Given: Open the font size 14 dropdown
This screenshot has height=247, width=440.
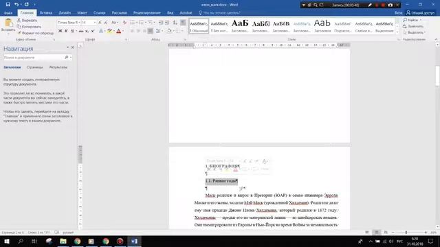Looking at the screenshot, I should click(x=95, y=23).
